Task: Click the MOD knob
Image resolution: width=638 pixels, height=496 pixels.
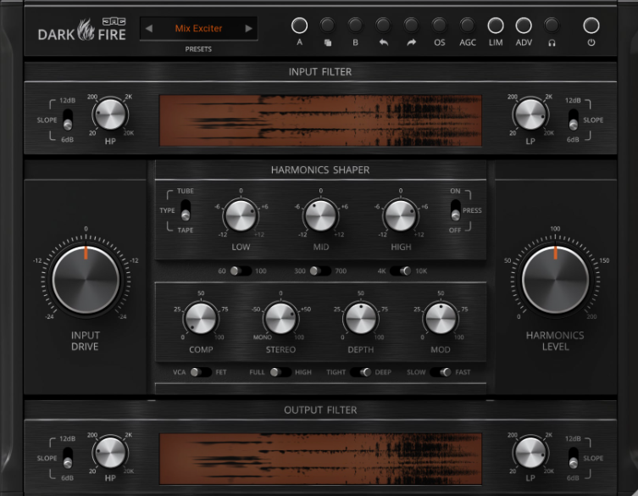Action: pos(441,318)
